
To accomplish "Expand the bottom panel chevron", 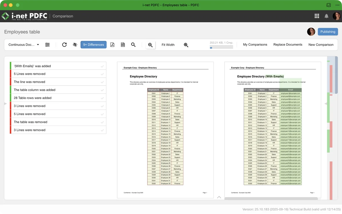I will coord(219,197).
